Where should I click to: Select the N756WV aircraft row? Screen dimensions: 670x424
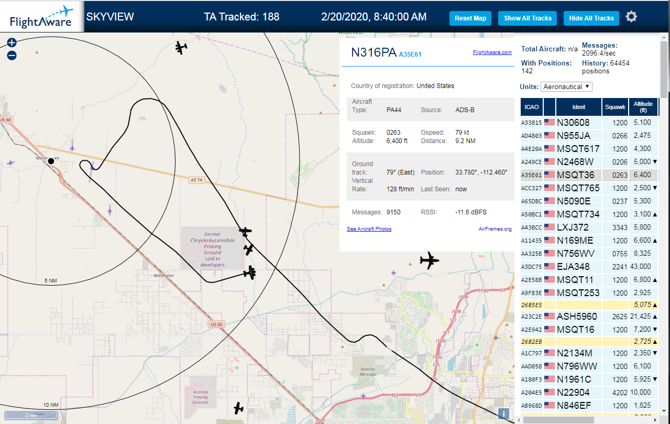tap(589, 254)
